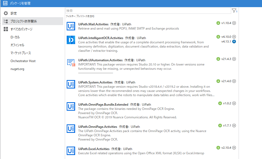Click the UiPath.UIAutomation.Activities package logo

[71, 63]
